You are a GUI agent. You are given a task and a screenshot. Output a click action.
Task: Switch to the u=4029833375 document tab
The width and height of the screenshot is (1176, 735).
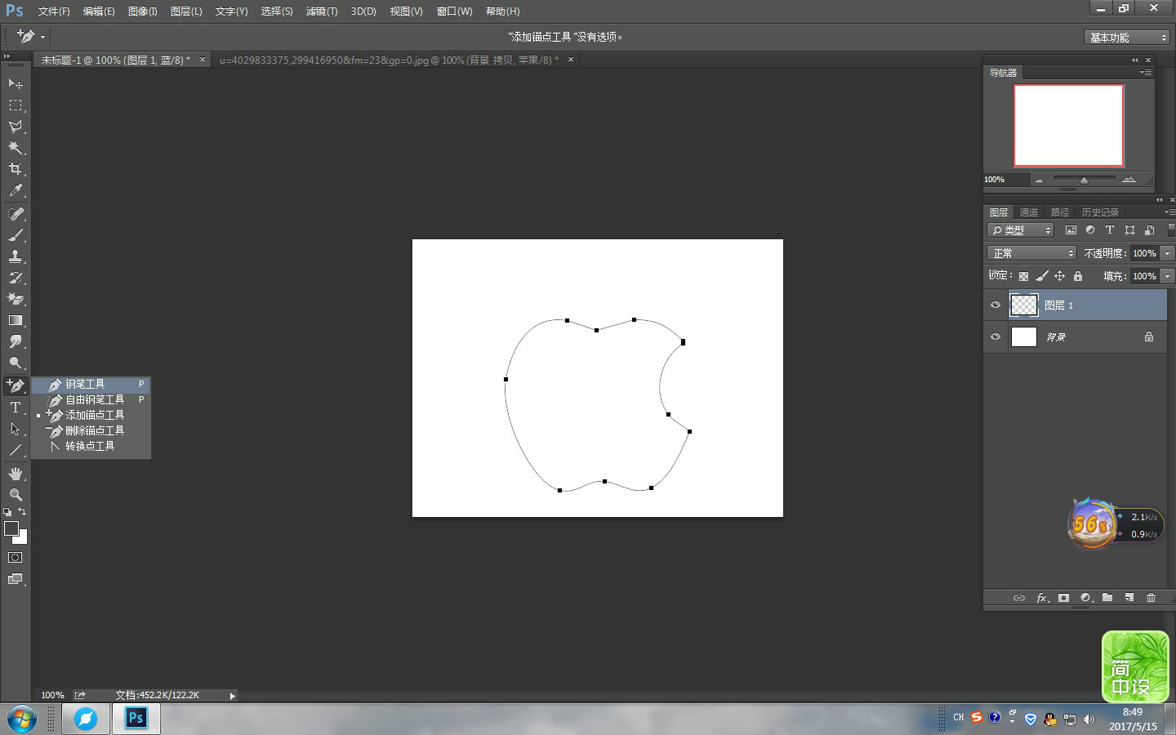389,60
